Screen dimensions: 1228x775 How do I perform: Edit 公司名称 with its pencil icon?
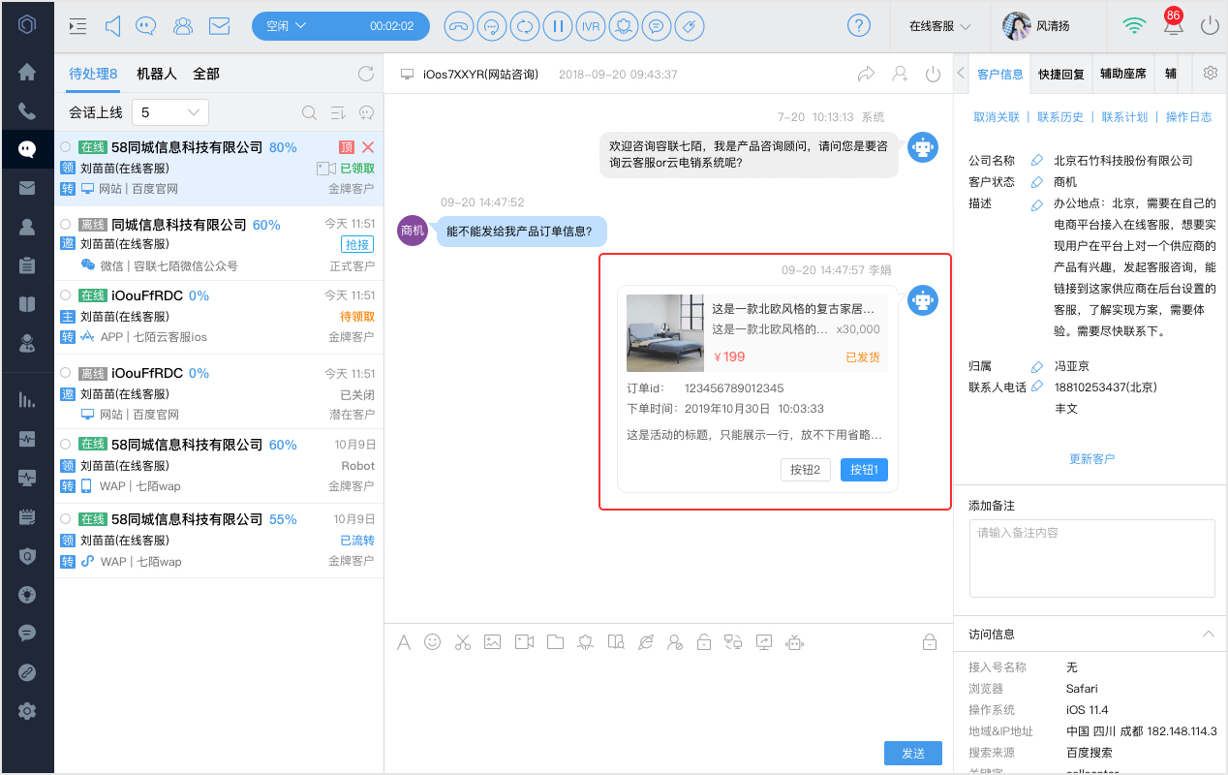[x=1037, y=161]
